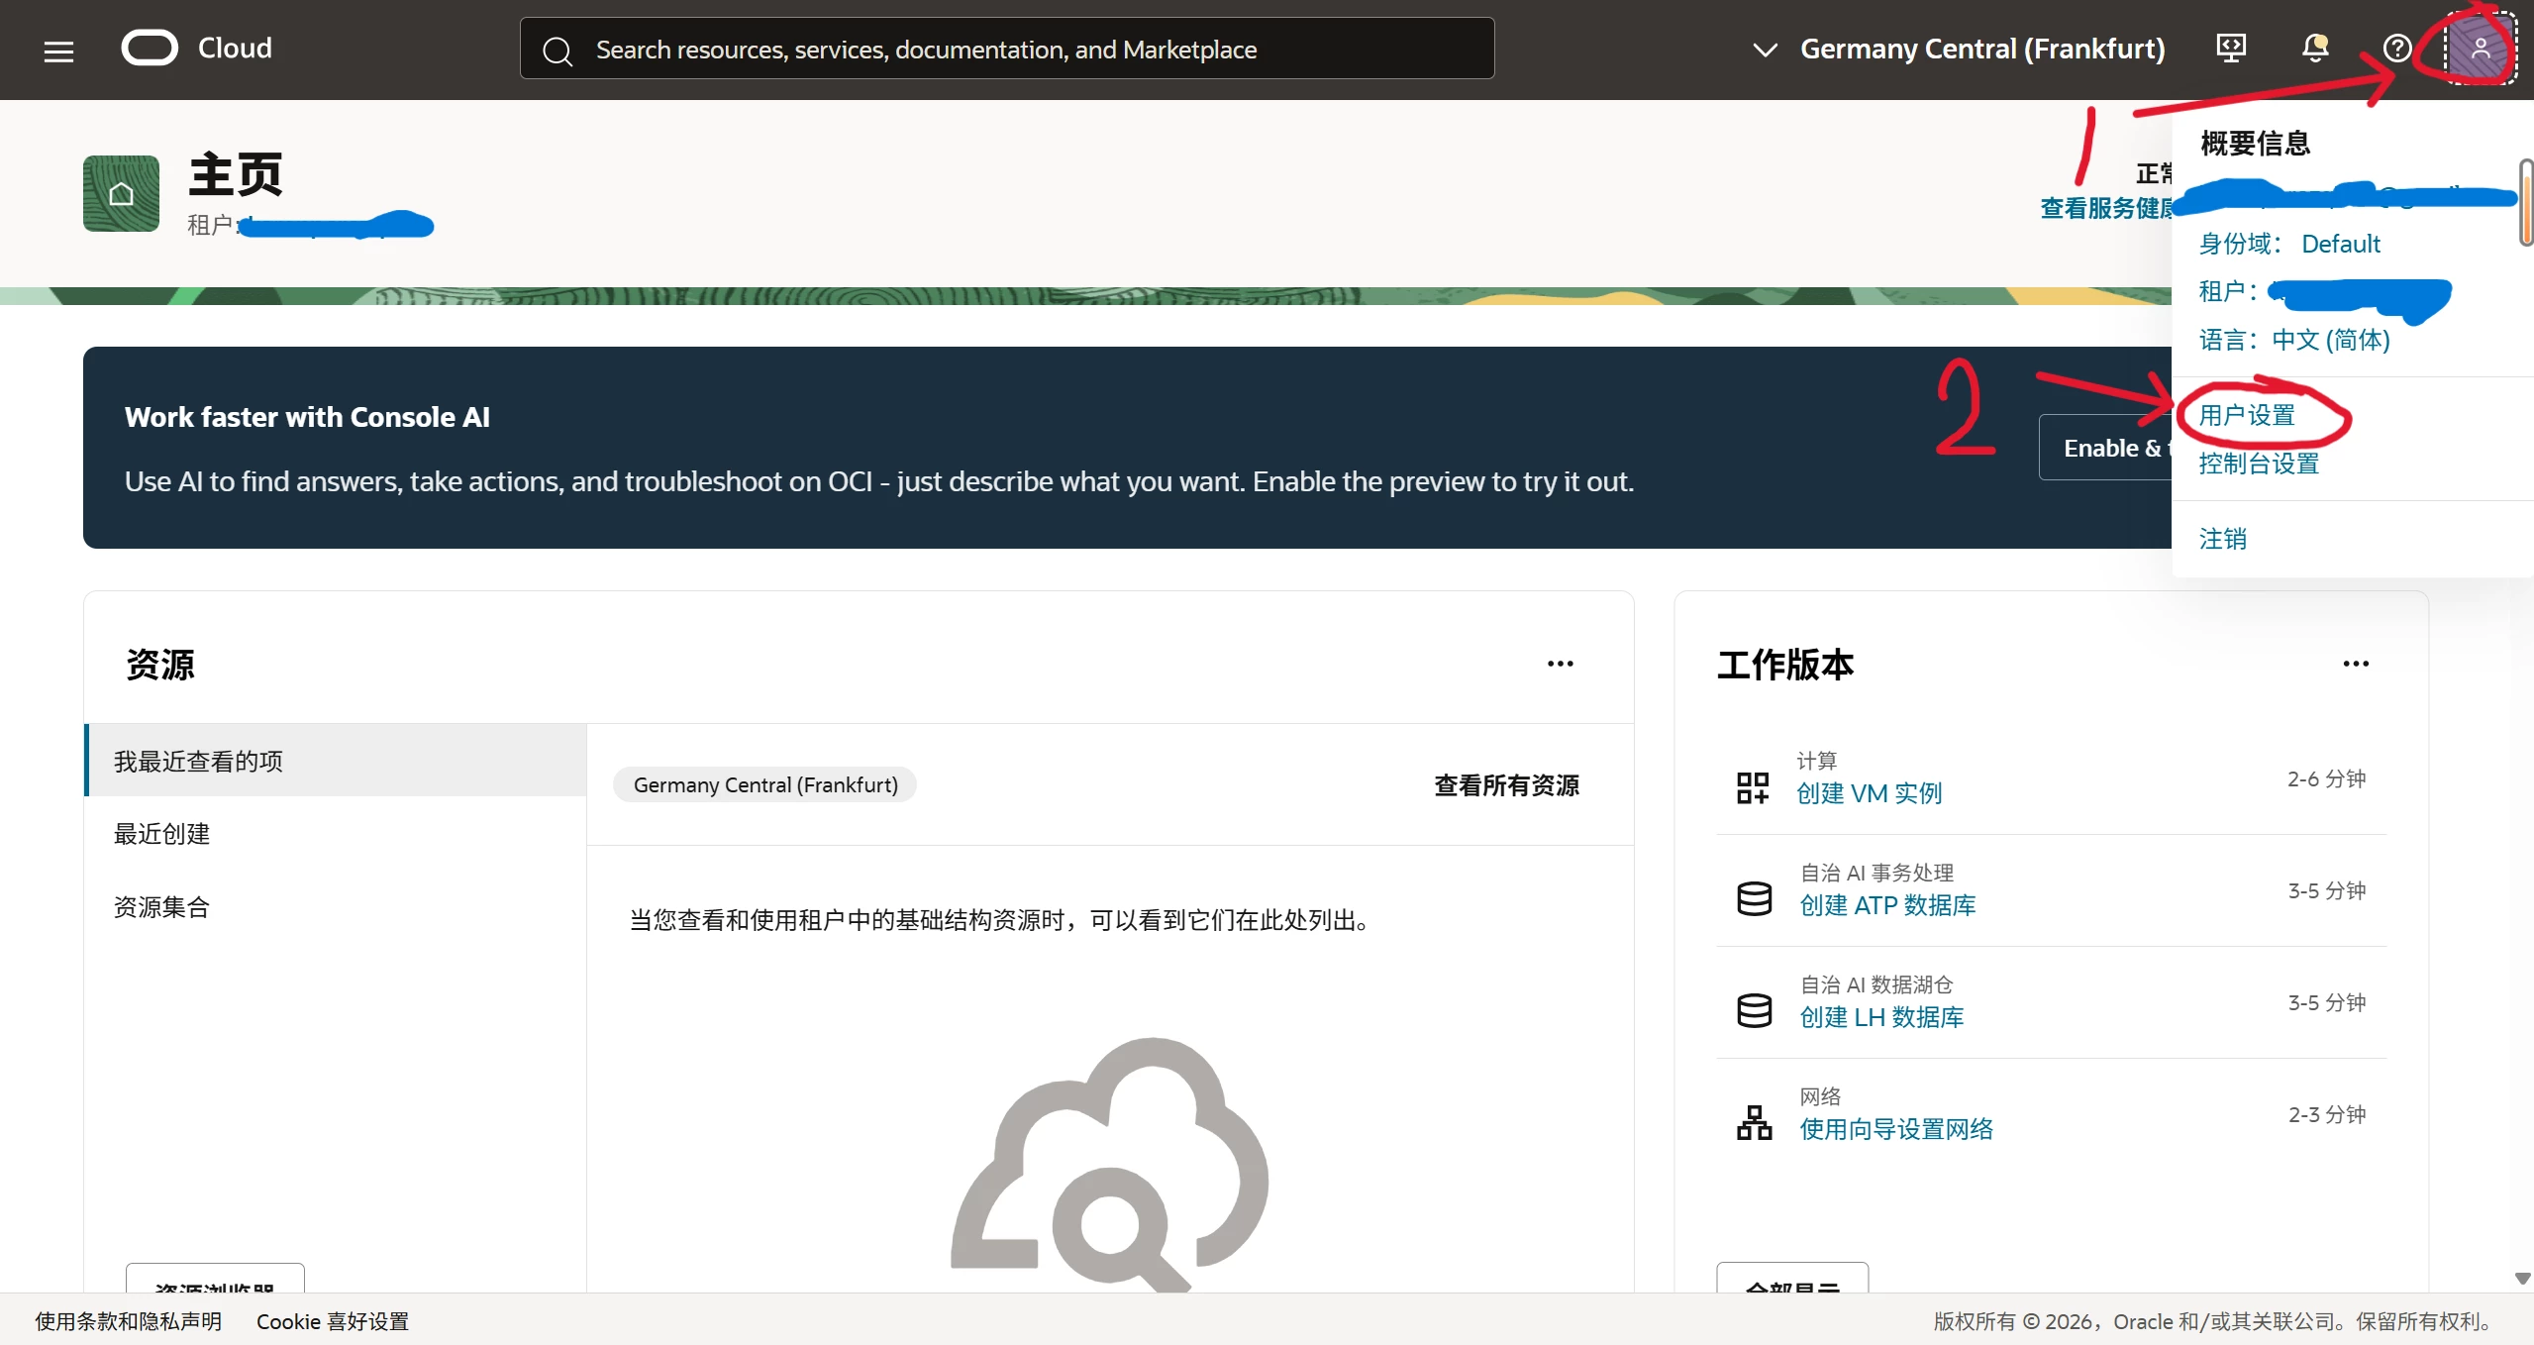Viewport: 2534px width, 1345px height.
Task: Click 创建 ATP 数据库 link
Action: [1887, 905]
